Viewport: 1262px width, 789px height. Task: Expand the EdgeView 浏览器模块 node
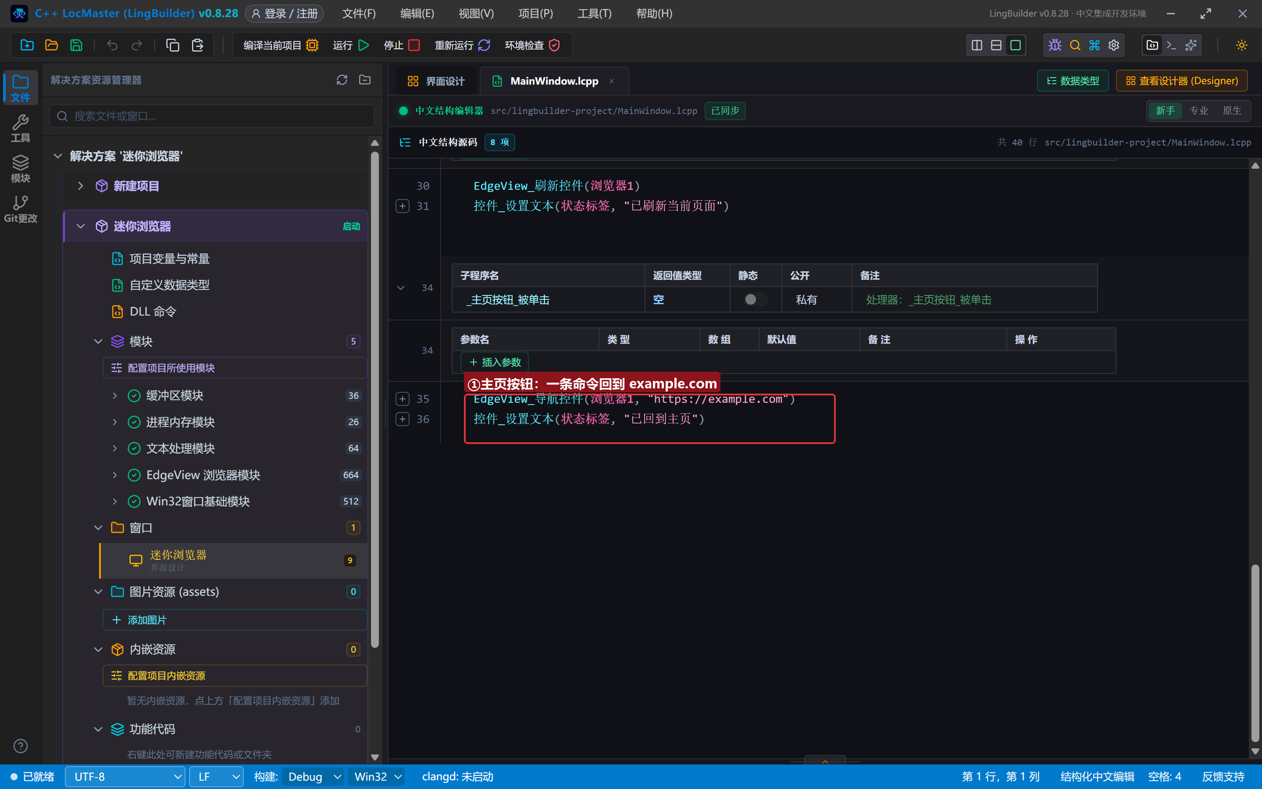[115, 475]
